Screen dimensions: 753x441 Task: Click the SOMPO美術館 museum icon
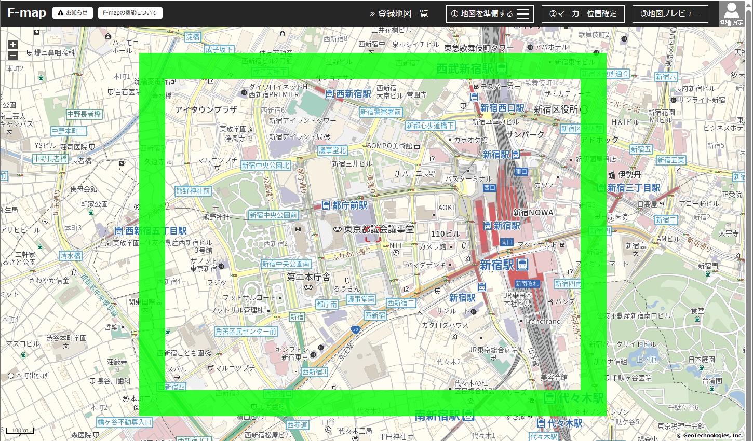click(417, 146)
